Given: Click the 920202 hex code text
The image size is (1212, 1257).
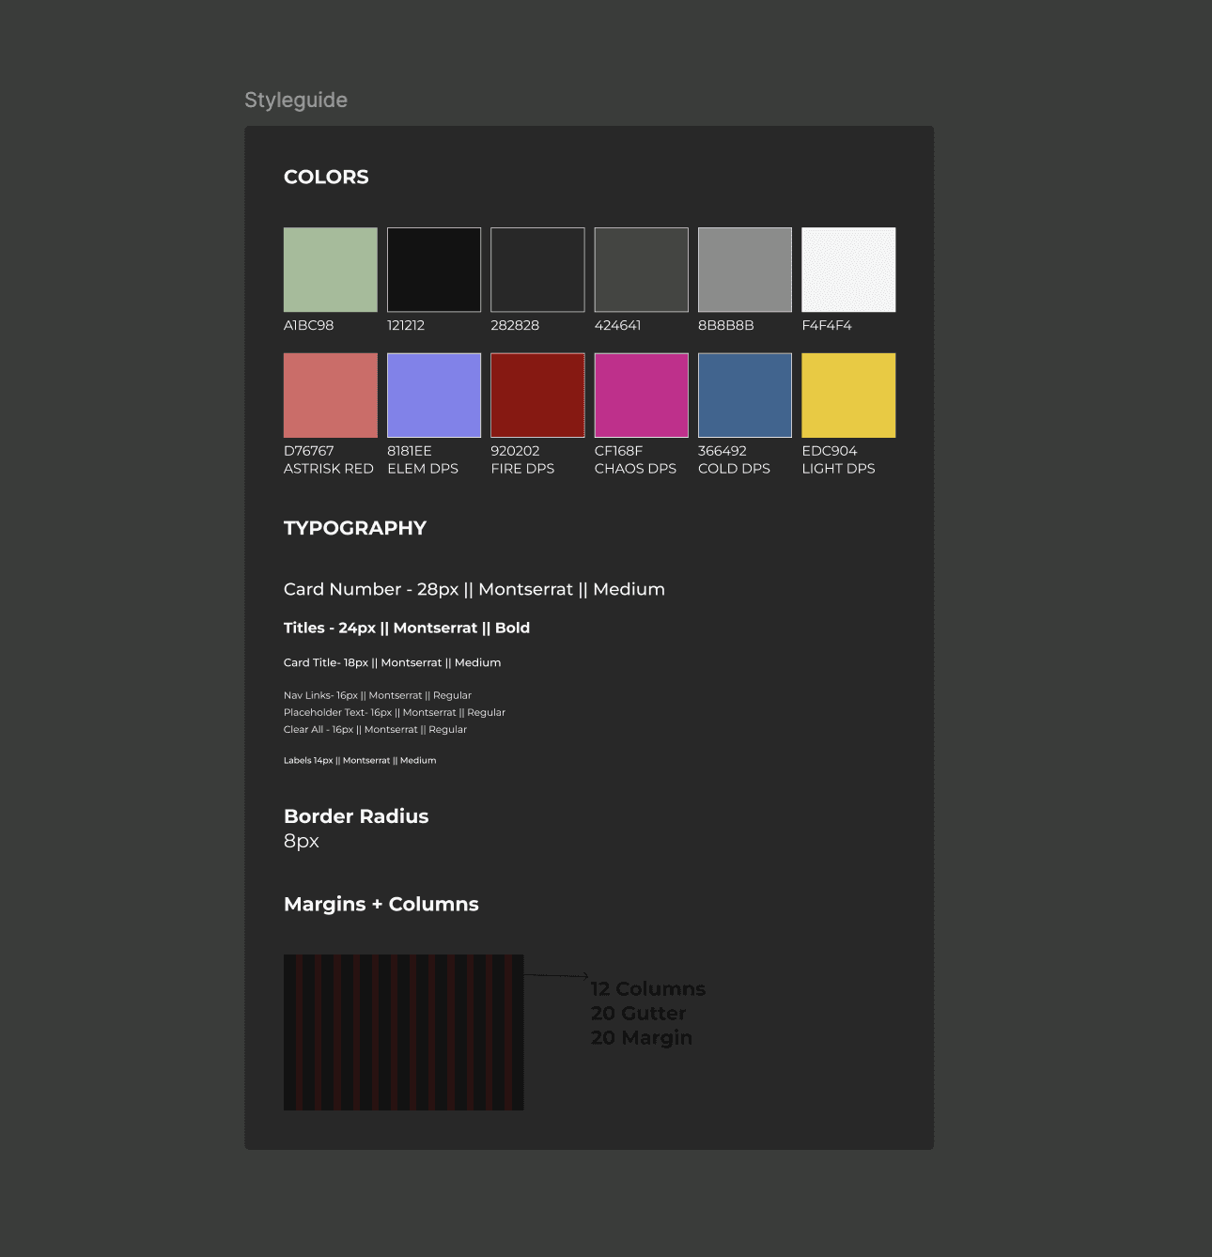Looking at the screenshot, I should 515,451.
